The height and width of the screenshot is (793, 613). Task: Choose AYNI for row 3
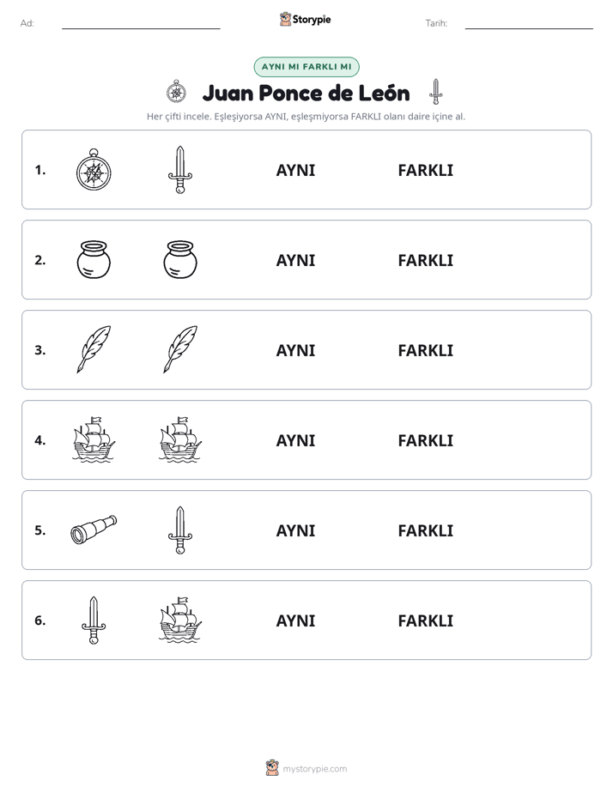click(x=295, y=350)
